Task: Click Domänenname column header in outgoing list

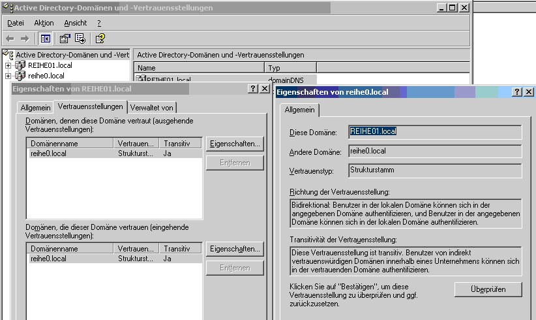Action: (x=70, y=144)
